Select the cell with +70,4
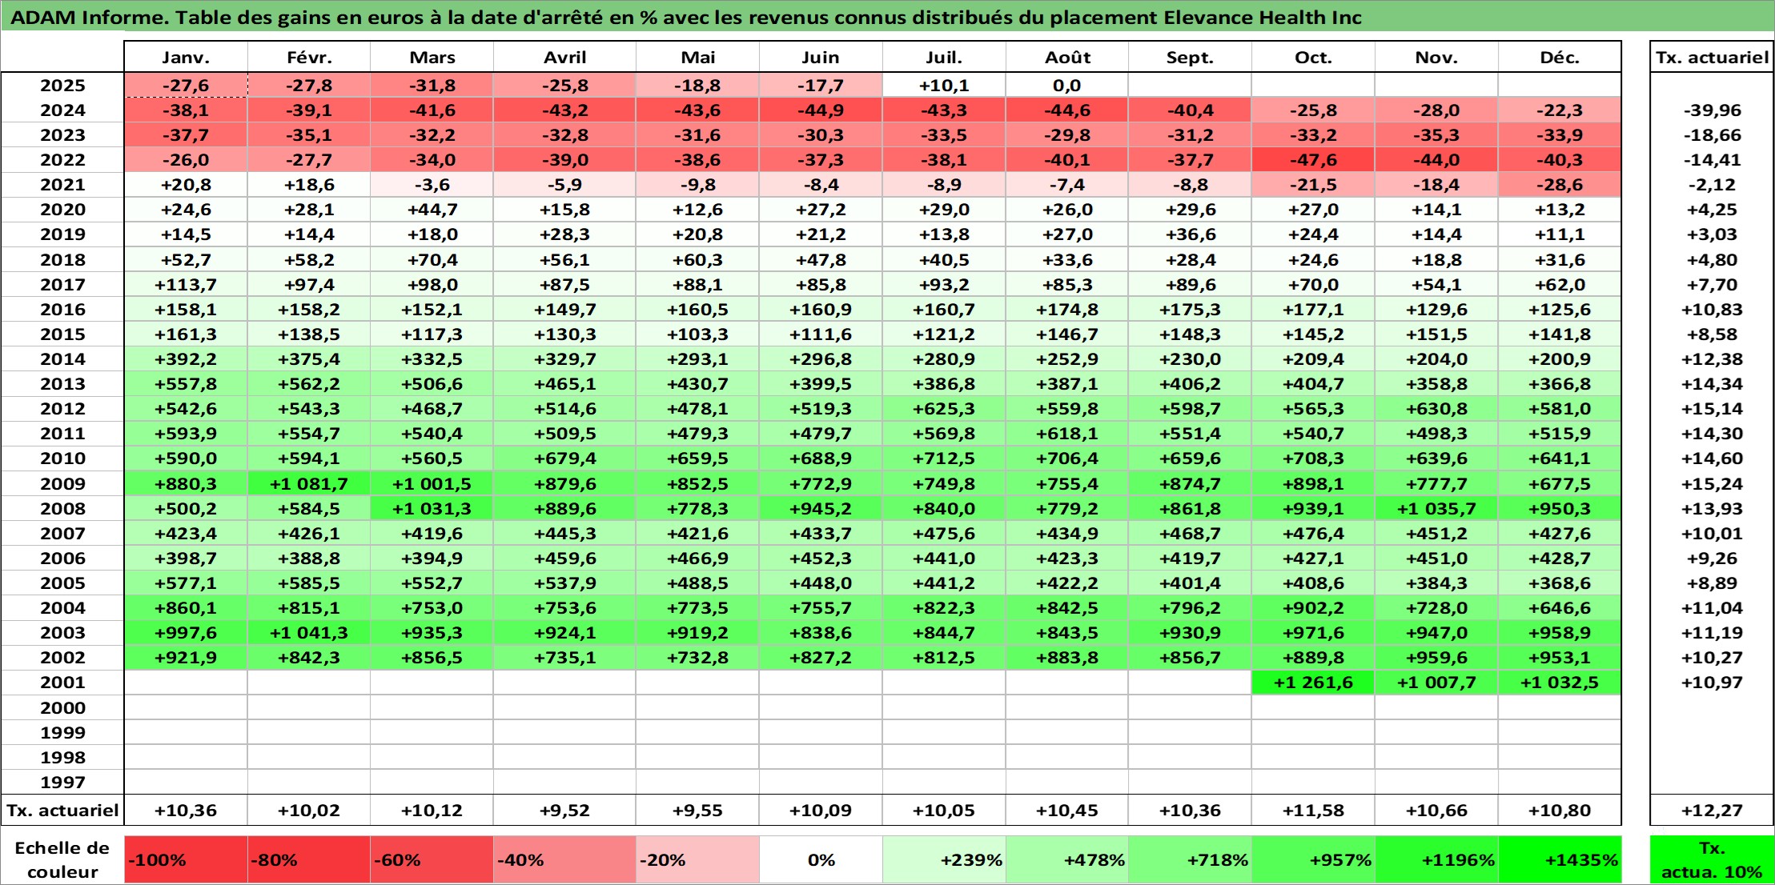 pyautogui.click(x=432, y=260)
